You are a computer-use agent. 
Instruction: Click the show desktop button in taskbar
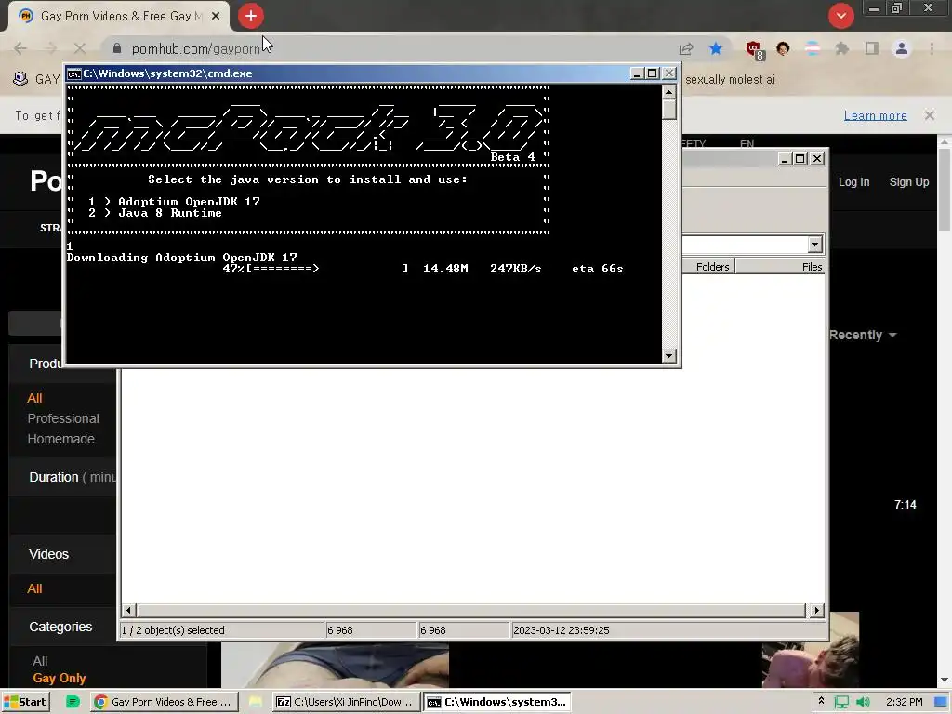[x=941, y=703]
